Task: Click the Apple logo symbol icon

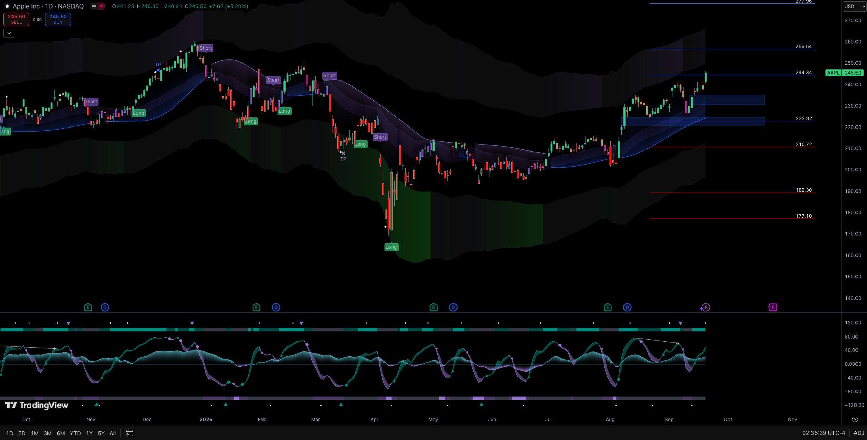Action: (7, 6)
